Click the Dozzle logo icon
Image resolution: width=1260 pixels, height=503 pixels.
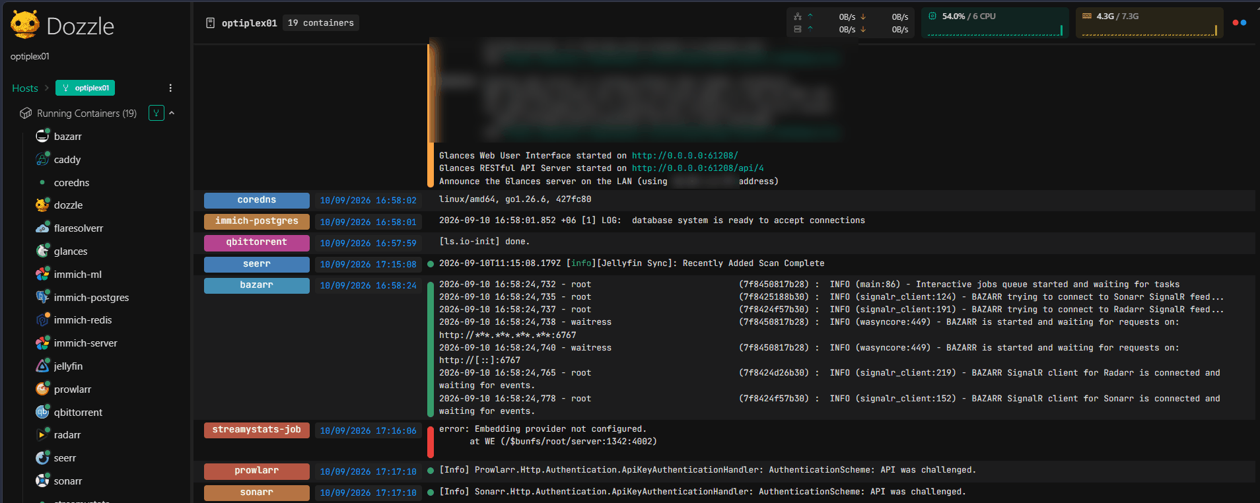tap(25, 24)
